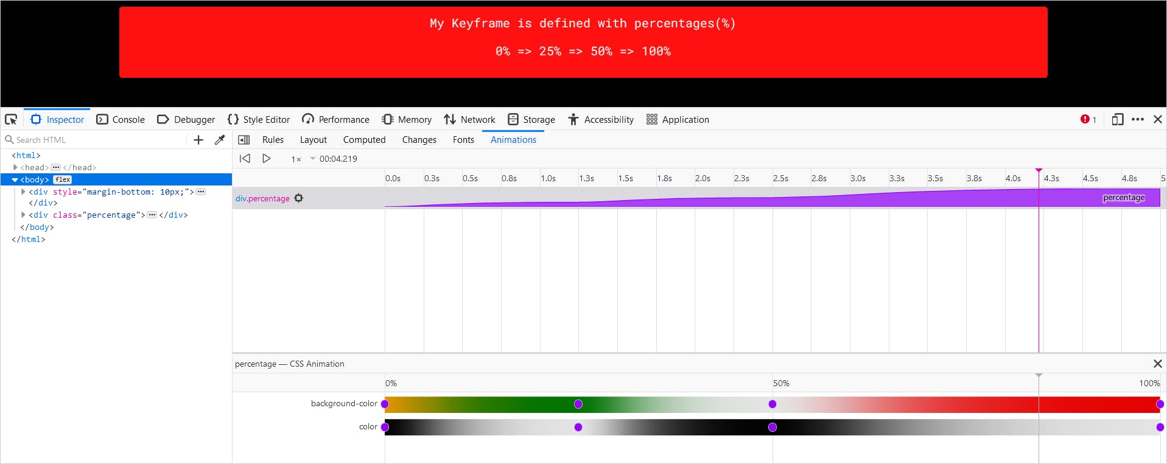Image resolution: width=1167 pixels, height=464 pixels.
Task: Open the Memory panel
Action: click(x=407, y=119)
